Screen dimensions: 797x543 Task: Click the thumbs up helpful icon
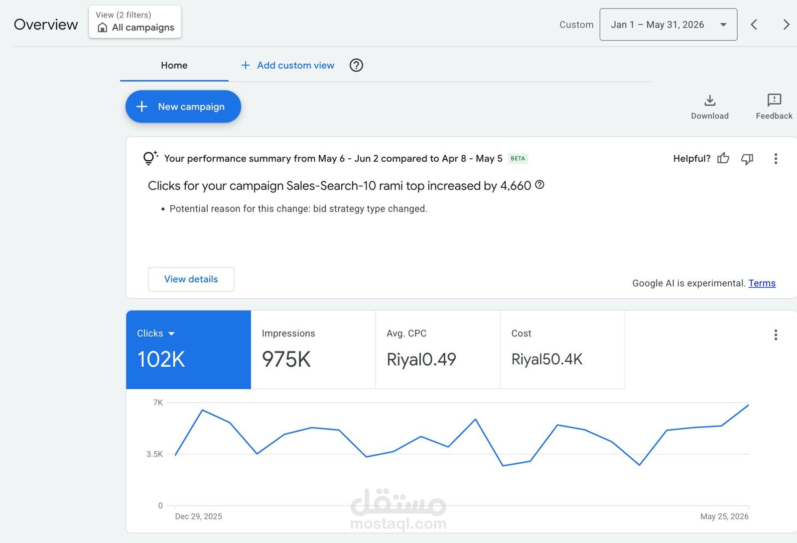click(723, 158)
